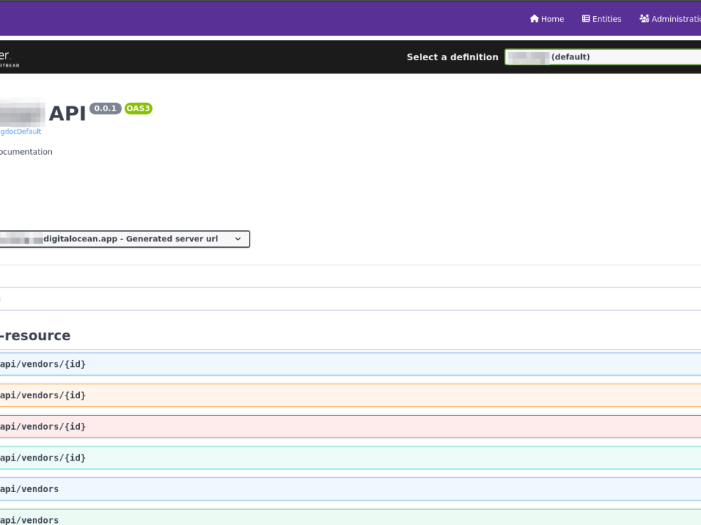The height and width of the screenshot is (525, 701).
Task: Expand the orange api/vendors/{id} operation
Action: tap(350, 395)
